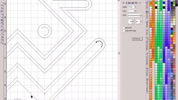Switch to the General properties tab icon
The height and width of the screenshot is (100, 178).
(129, 3)
